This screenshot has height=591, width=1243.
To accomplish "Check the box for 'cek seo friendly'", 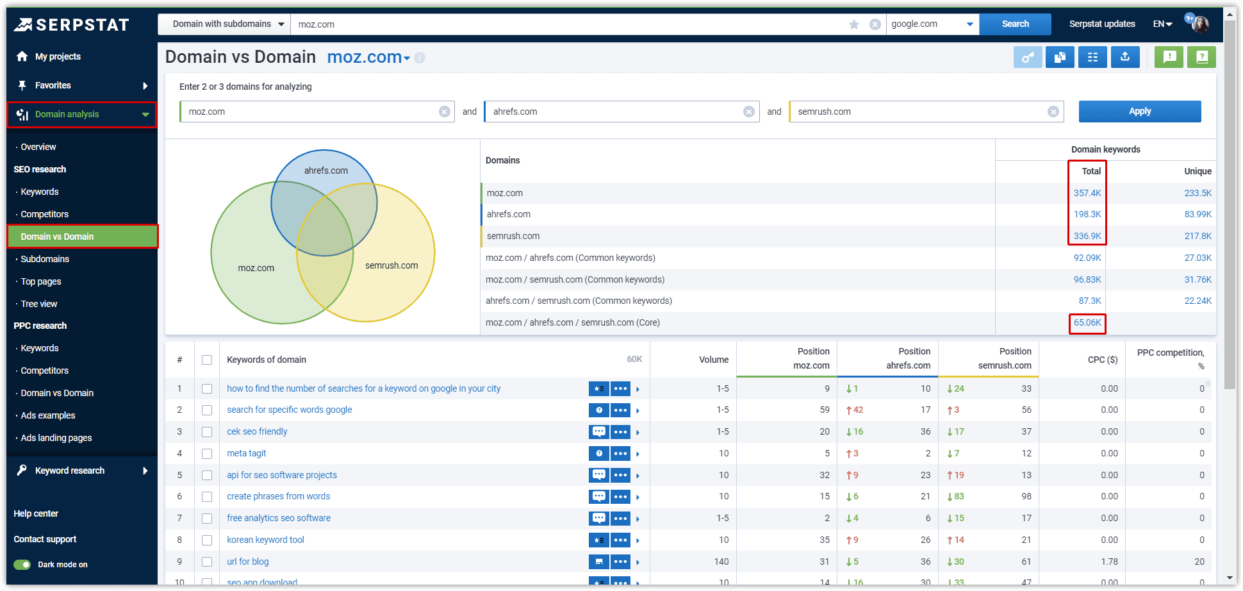I will pyautogui.click(x=207, y=432).
